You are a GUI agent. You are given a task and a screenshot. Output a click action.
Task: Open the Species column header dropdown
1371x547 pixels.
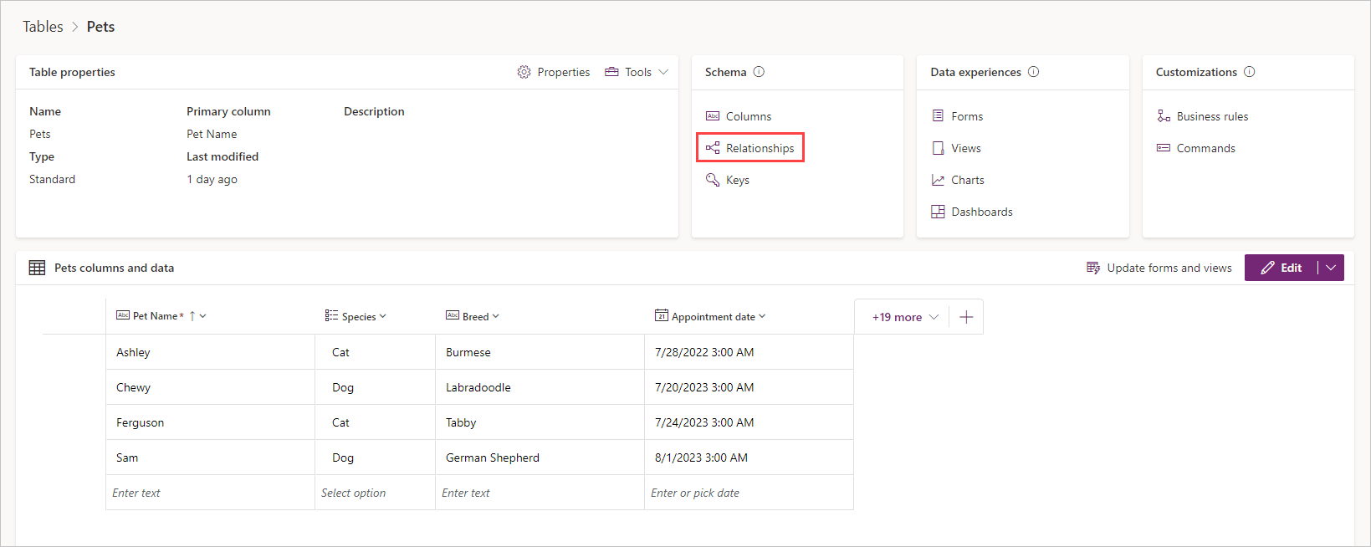pos(356,316)
